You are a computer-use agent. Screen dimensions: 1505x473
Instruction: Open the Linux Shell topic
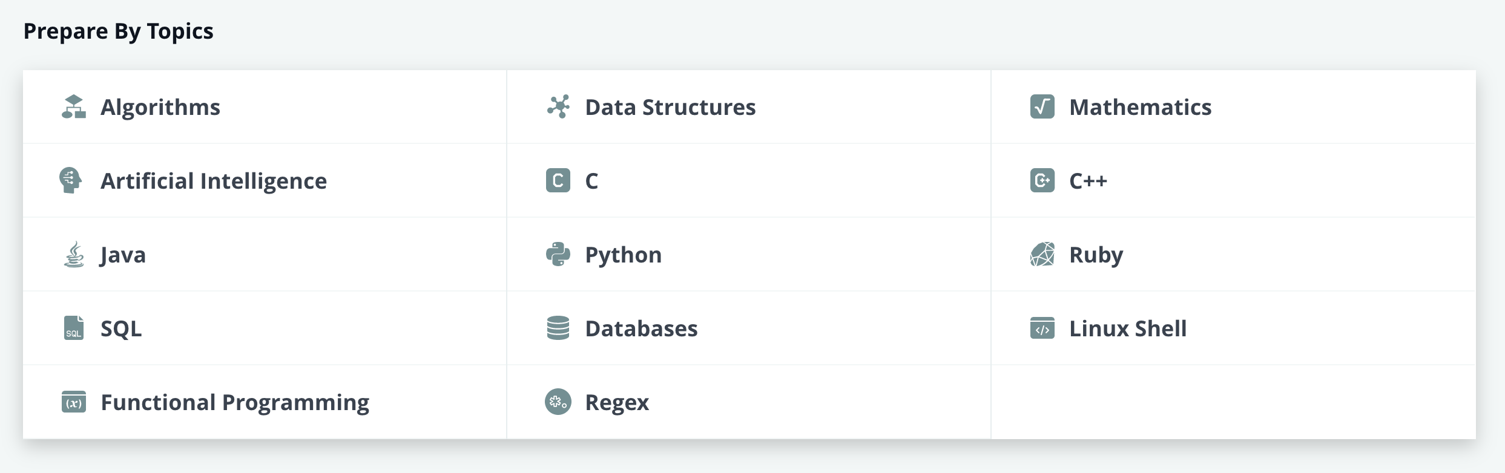coord(1127,328)
